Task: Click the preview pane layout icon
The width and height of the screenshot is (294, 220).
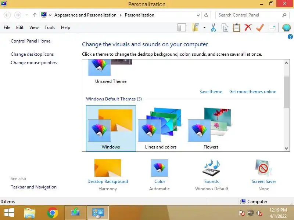Action: click(182, 27)
